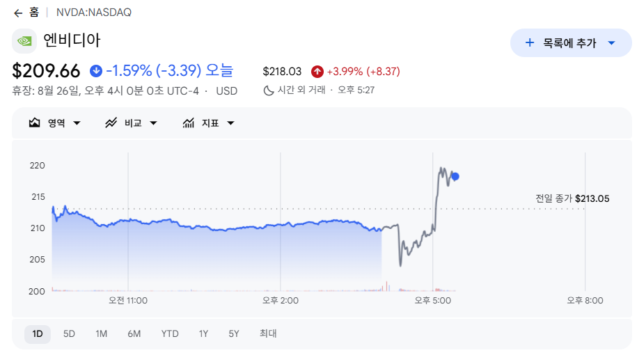637x362 pixels.
Task: Expand the 지표 dropdown arrow
Action: click(230, 123)
